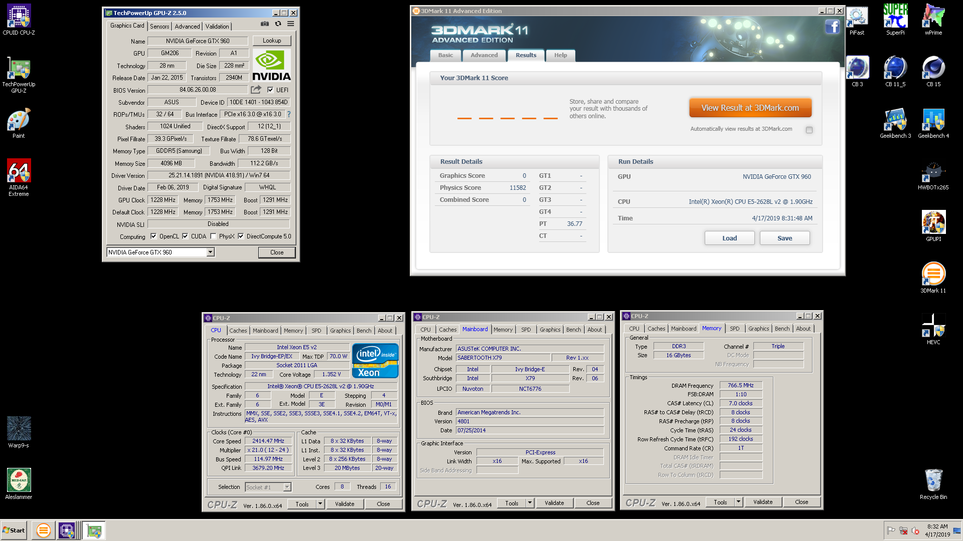Image resolution: width=963 pixels, height=541 pixels.
Task: Open CB 15 Cinebench shortcut
Action: click(x=933, y=71)
